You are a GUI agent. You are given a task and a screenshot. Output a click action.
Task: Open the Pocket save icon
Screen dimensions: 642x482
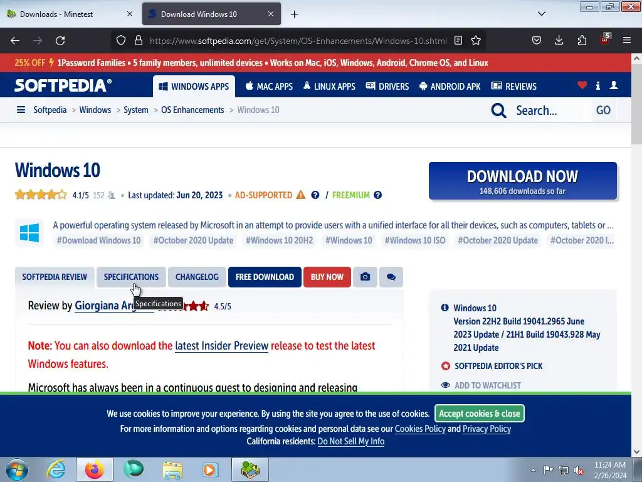(x=537, y=41)
